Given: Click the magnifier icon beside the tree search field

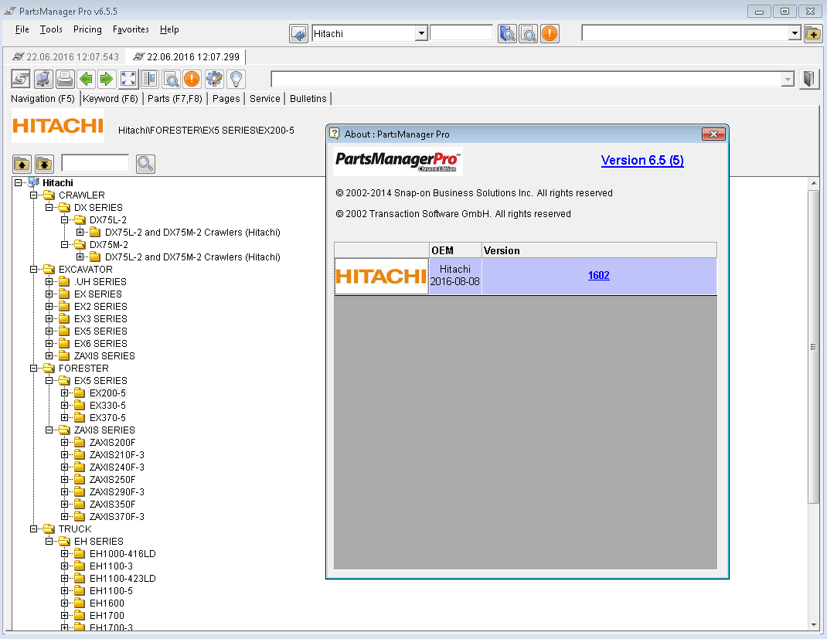Looking at the screenshot, I should pyautogui.click(x=145, y=163).
